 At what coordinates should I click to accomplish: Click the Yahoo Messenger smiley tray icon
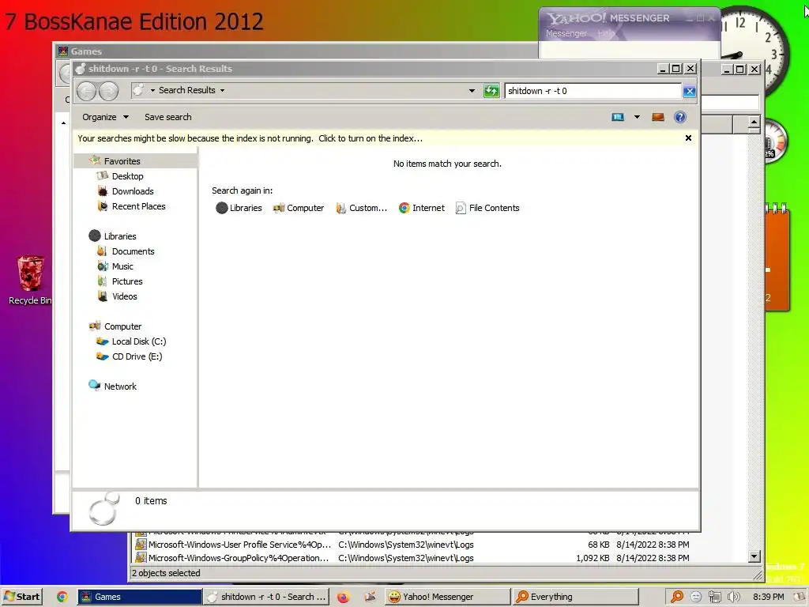pos(696,597)
